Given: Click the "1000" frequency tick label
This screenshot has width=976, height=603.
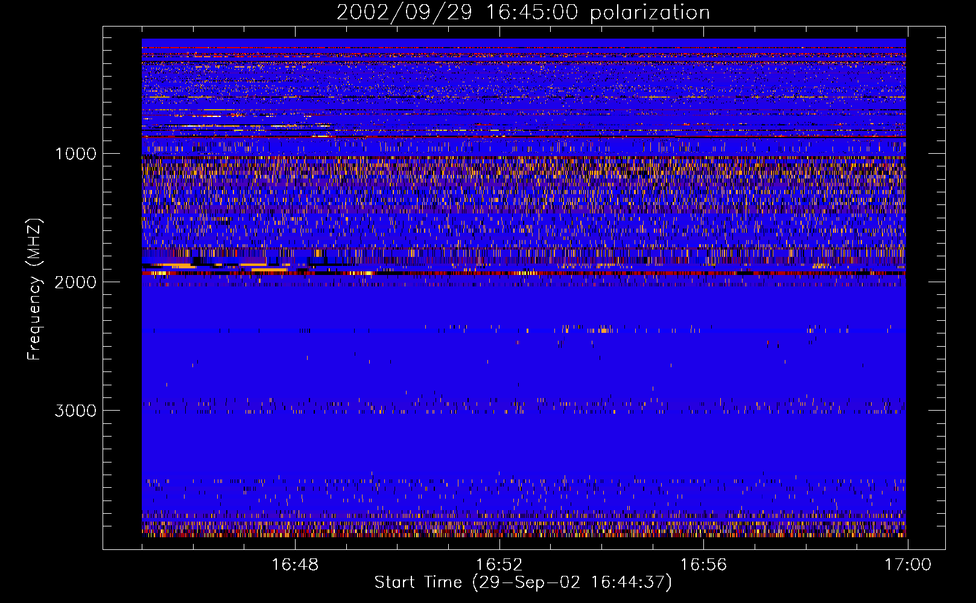Looking at the screenshot, I should coord(75,154).
